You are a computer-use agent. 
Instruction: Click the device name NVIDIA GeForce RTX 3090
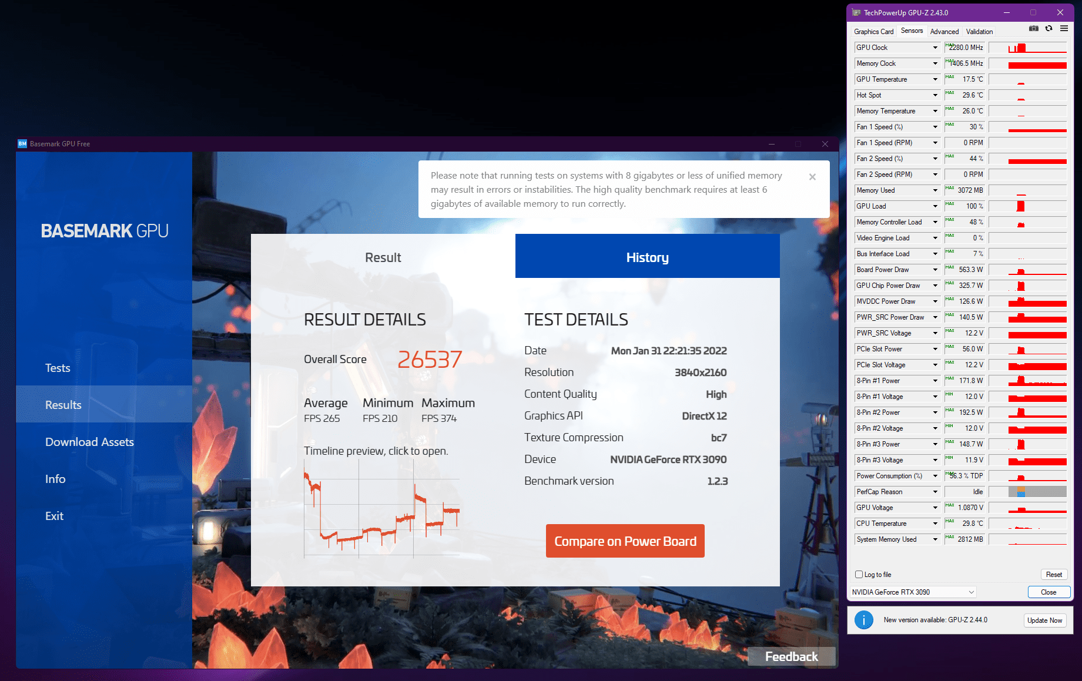point(668,459)
